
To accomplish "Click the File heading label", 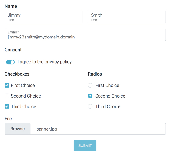I will click(x=8, y=119).
